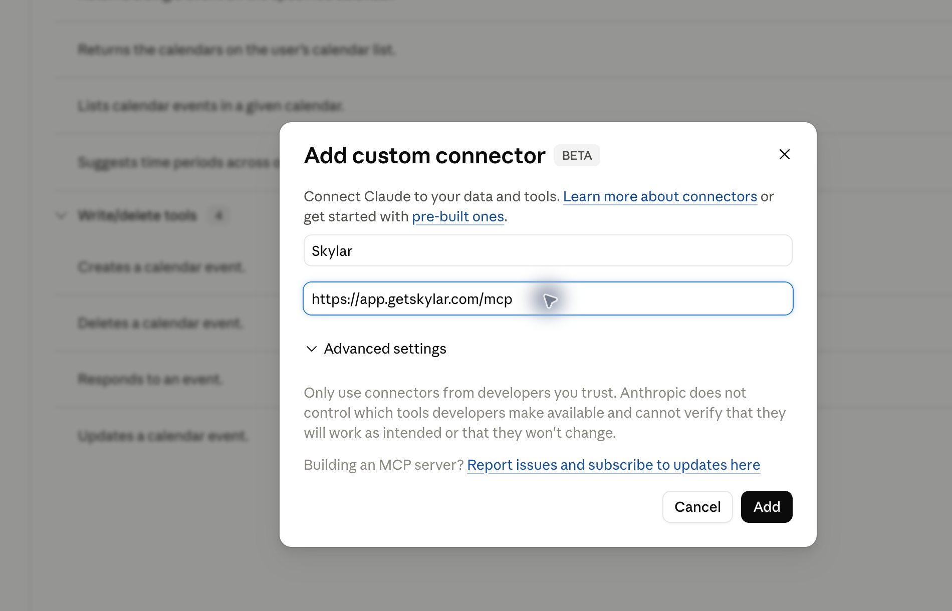952x611 pixels.
Task: Open Report issues and subscribe link
Action: click(x=613, y=465)
